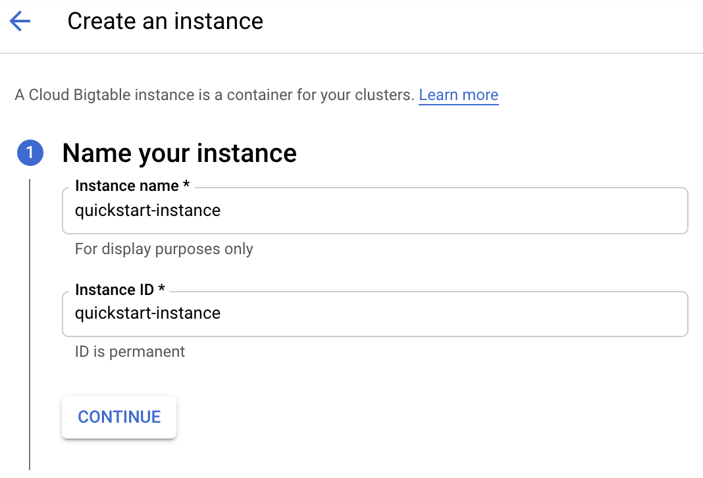Click the 'For display purposes only' hint text
This screenshot has width=703, height=478.
click(164, 249)
